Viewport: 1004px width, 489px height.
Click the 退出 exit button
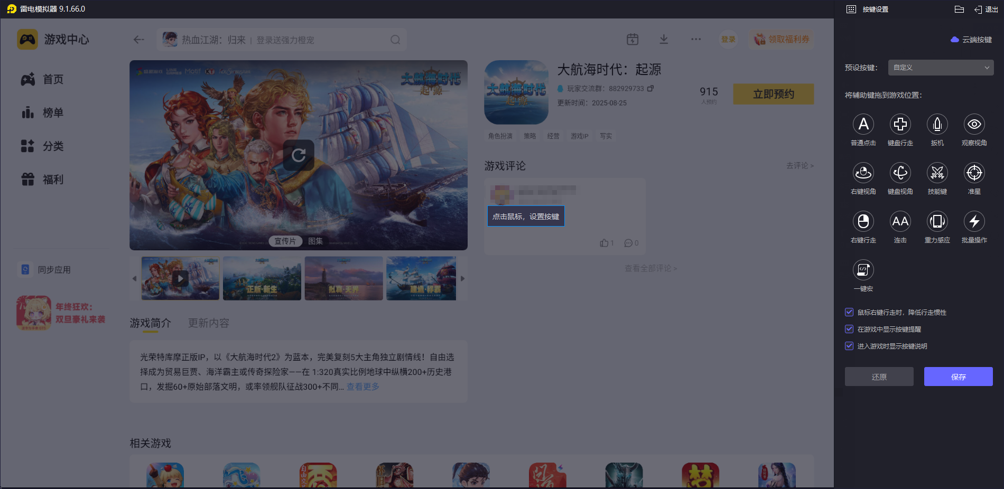tap(987, 9)
